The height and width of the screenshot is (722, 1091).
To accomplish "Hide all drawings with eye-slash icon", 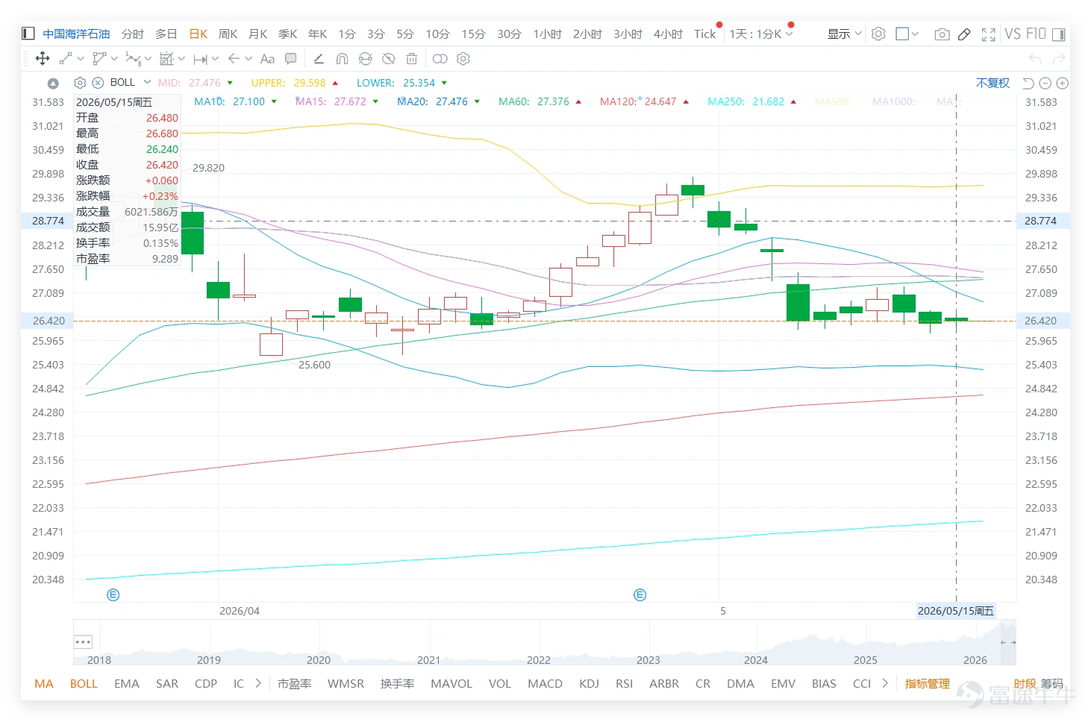I will click(x=388, y=58).
